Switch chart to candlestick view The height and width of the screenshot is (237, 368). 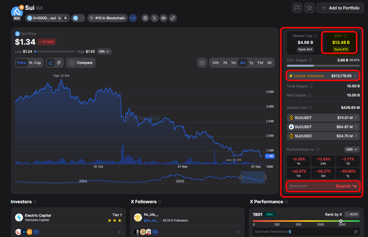[59, 63]
